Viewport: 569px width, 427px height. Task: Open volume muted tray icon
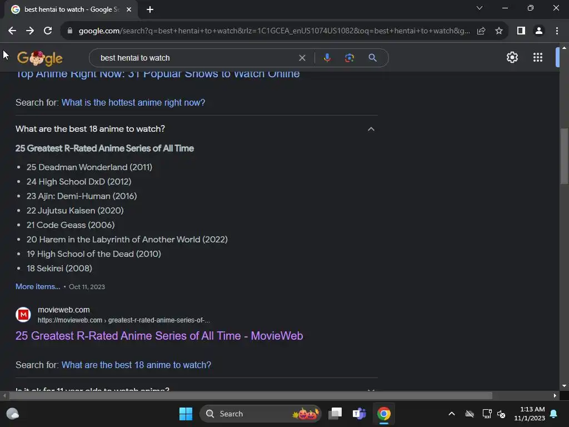501,414
